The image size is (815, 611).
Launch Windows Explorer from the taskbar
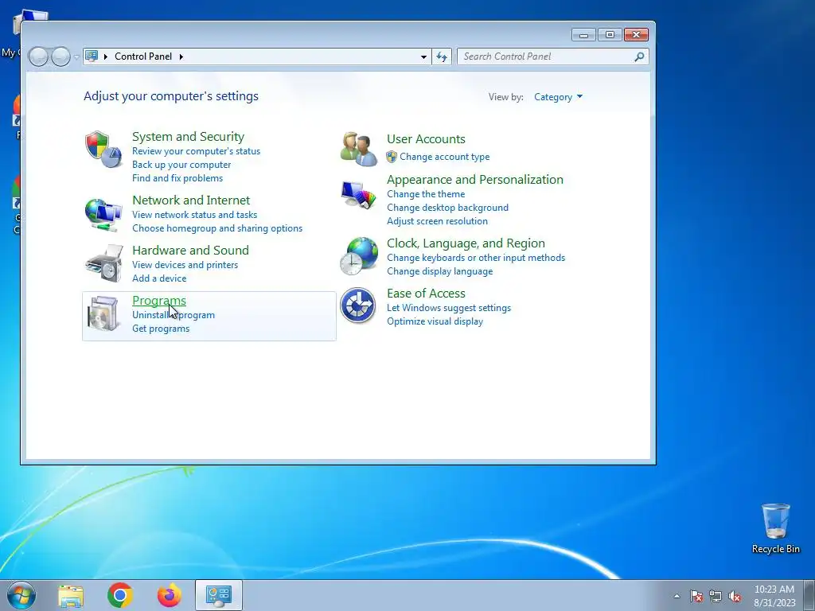click(x=71, y=596)
